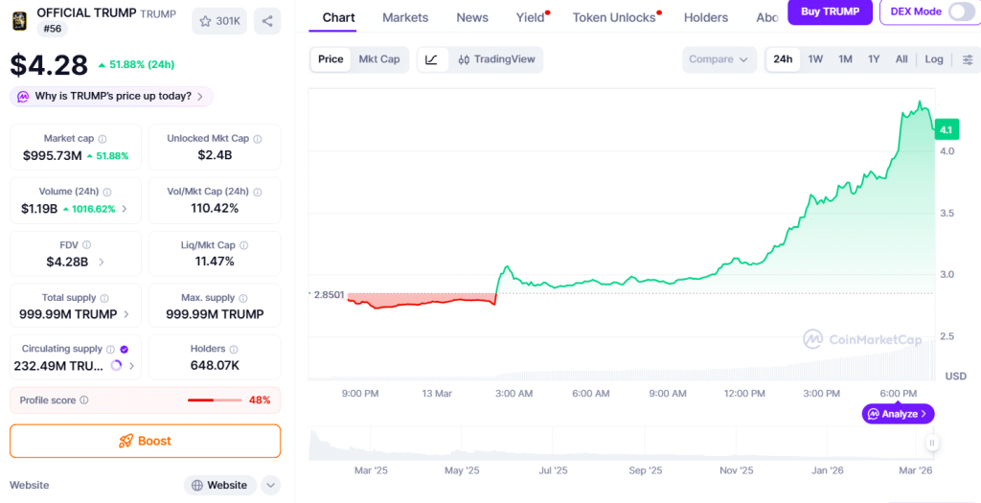Open the chart settings sliders icon
This screenshot has height=503, width=981.
(968, 59)
